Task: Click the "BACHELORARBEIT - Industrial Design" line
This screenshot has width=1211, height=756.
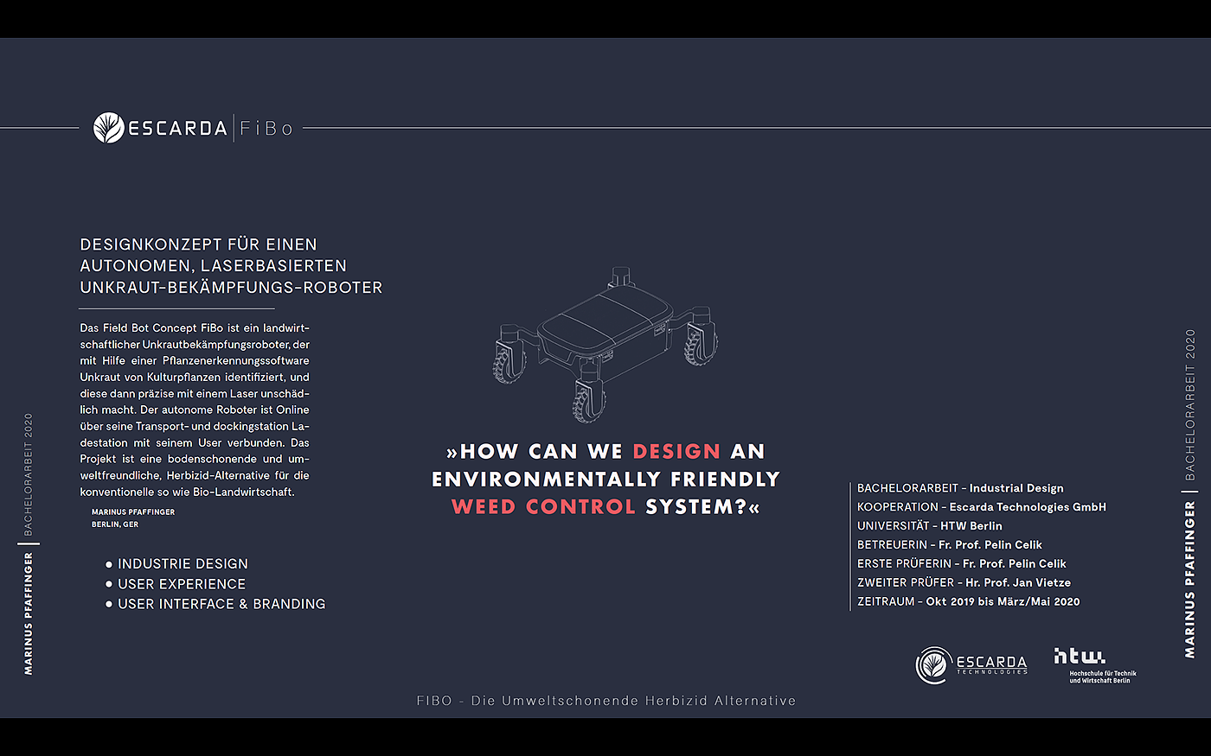Action: click(x=960, y=488)
